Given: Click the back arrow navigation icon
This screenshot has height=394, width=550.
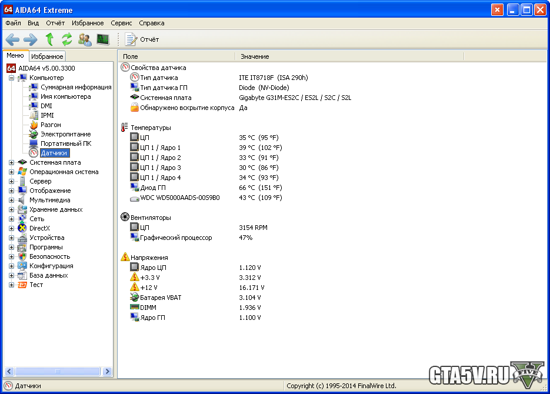Looking at the screenshot, I should [x=13, y=39].
